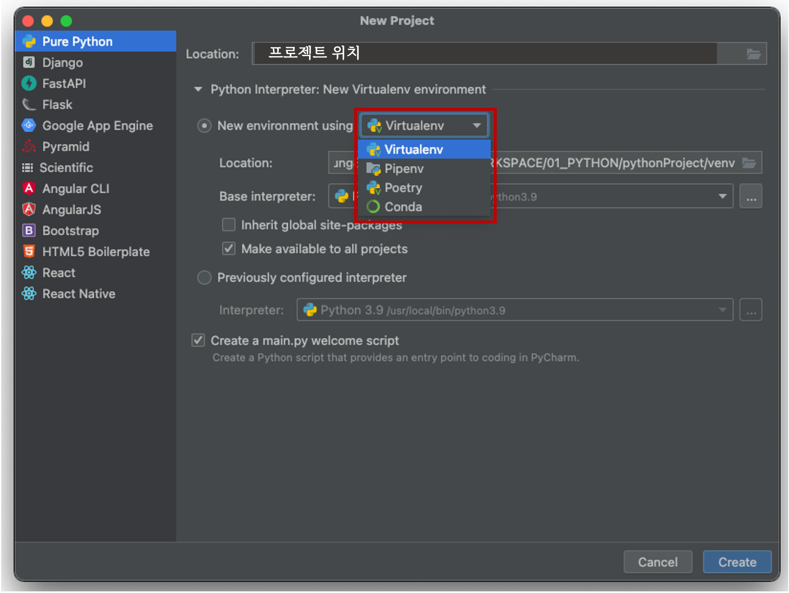The width and height of the screenshot is (789, 593).
Task: Choose the Google App Engine icon
Action: point(28,125)
